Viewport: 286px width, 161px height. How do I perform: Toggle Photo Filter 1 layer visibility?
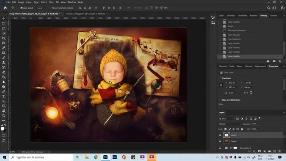tap(220, 148)
